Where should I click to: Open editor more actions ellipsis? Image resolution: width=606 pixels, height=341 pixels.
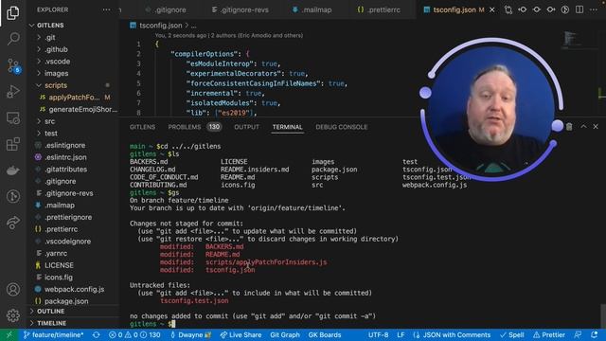click(594, 9)
